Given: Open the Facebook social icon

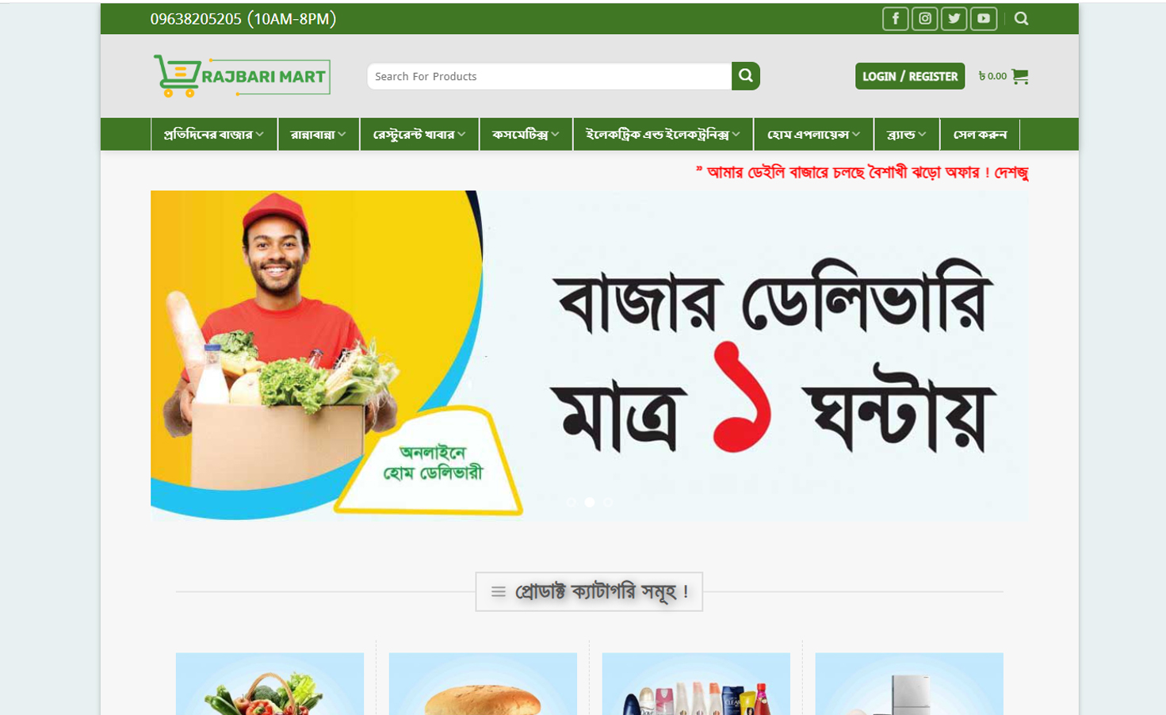Looking at the screenshot, I should pos(895,18).
